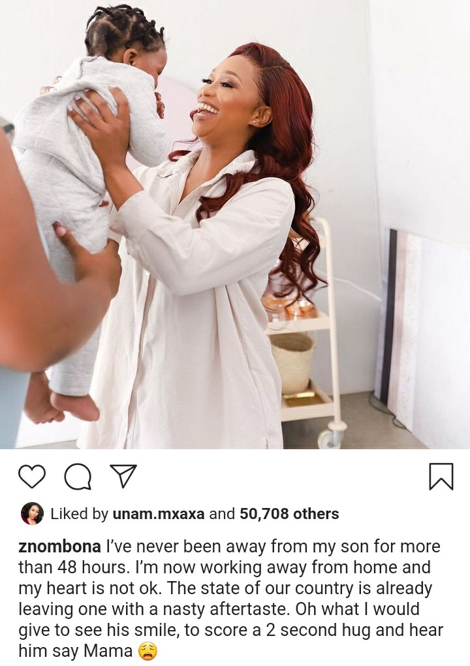Click the cart's caster wheel in photo
The image size is (470, 666).
coord(330,436)
